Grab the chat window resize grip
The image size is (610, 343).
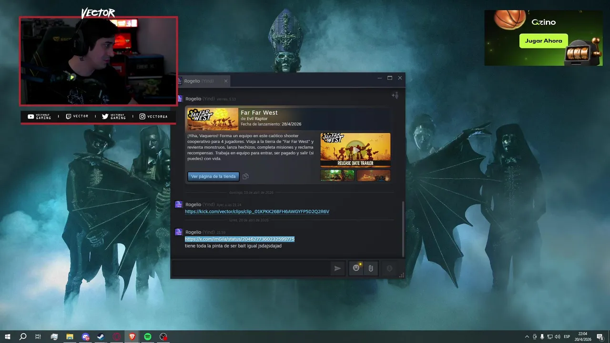click(x=402, y=275)
